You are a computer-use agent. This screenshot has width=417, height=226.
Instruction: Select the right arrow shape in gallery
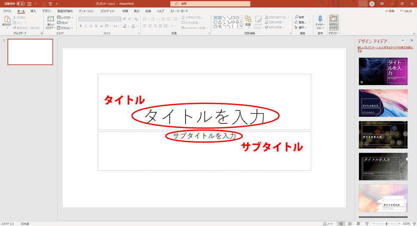233,22
